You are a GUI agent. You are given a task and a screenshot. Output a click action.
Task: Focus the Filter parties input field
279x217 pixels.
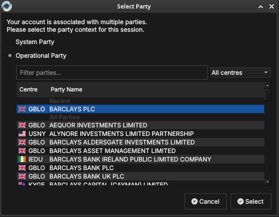click(x=112, y=72)
